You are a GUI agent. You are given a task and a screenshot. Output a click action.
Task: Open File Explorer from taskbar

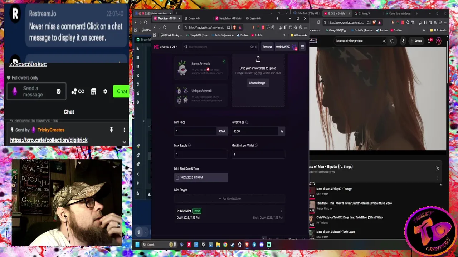[218, 245]
